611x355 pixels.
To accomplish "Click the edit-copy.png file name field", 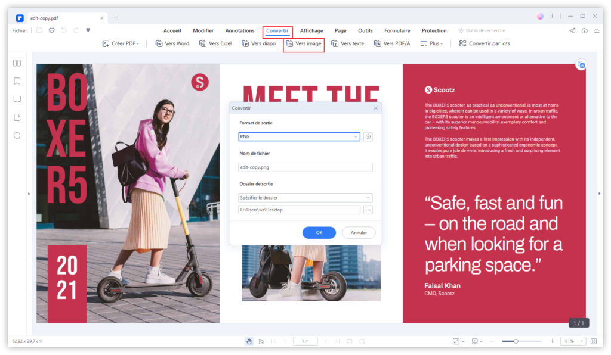I will point(305,167).
